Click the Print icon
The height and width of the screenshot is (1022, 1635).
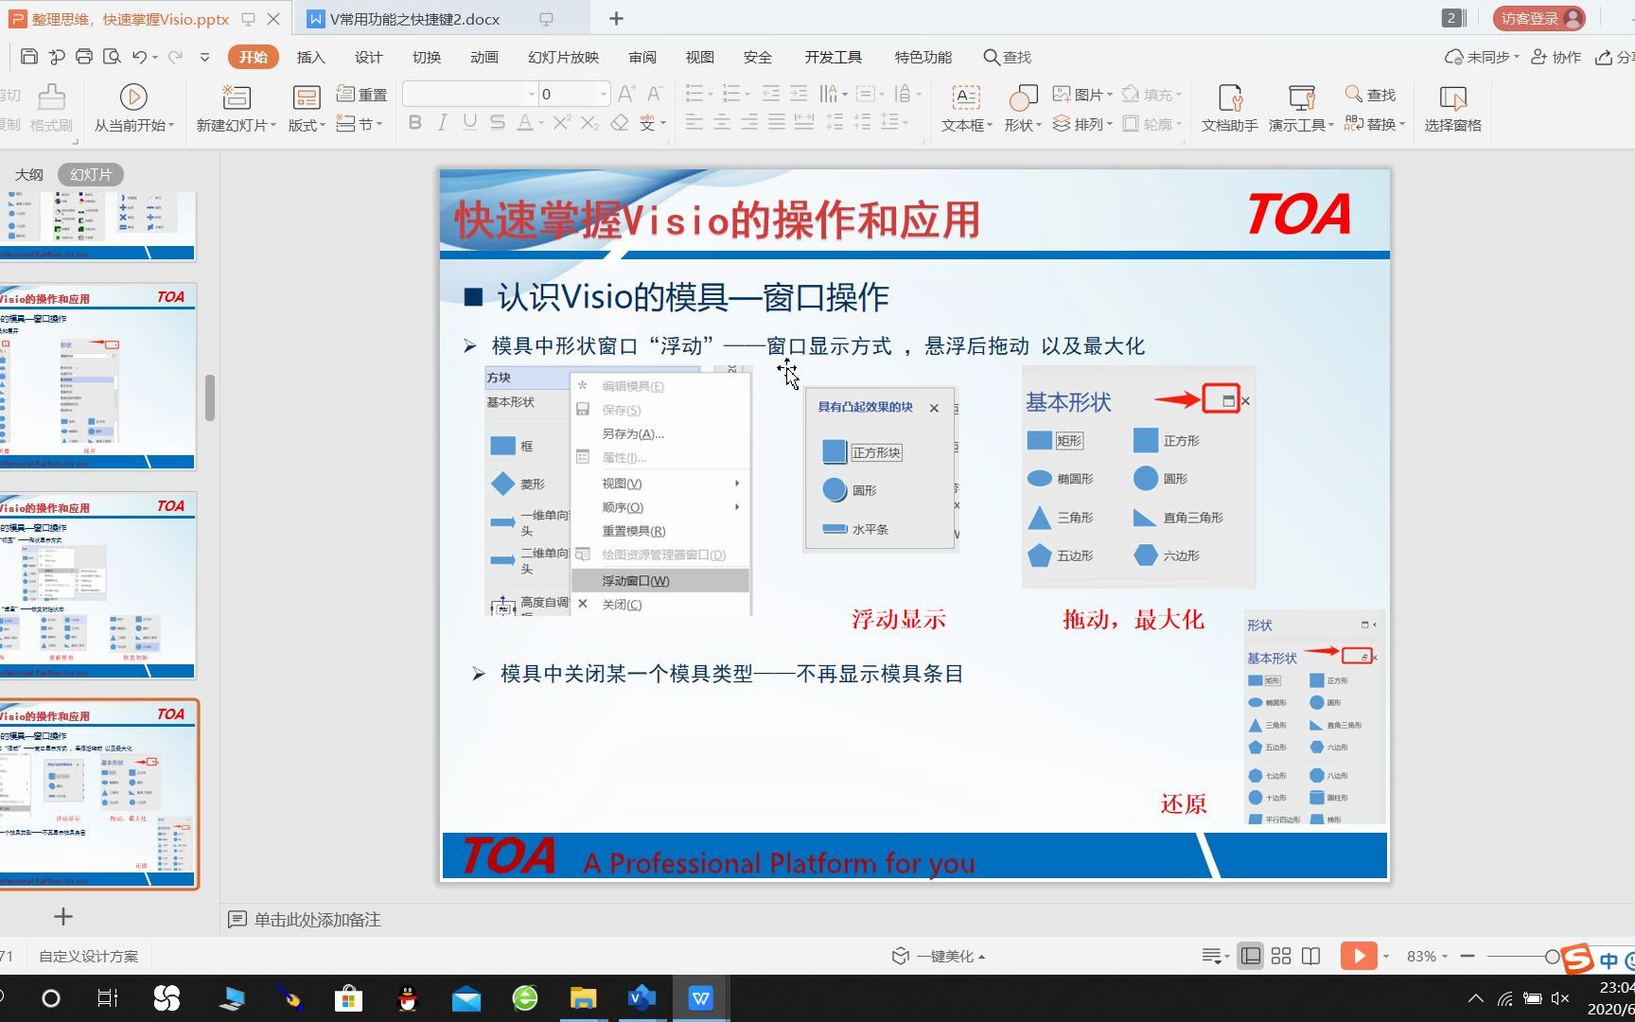pyautogui.click(x=84, y=57)
